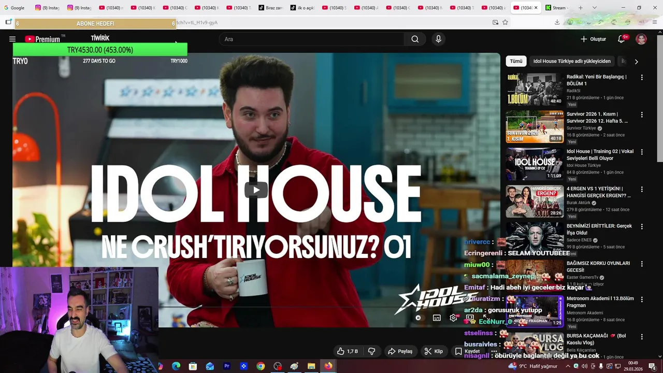Open 4 ERGEN VS 1 YETİŞKİN title
Screen dimensions: 663x373
click(599, 192)
